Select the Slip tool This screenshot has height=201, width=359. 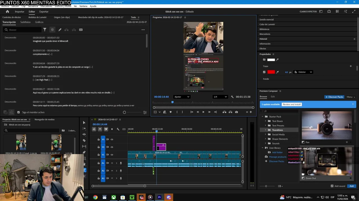pos(84,146)
